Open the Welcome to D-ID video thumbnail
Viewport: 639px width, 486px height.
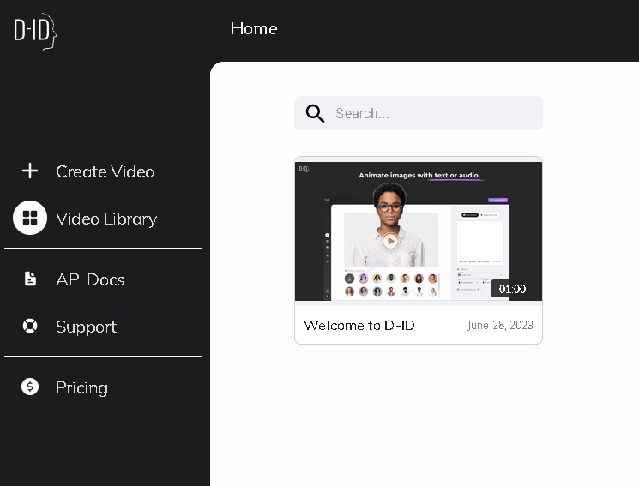click(419, 231)
